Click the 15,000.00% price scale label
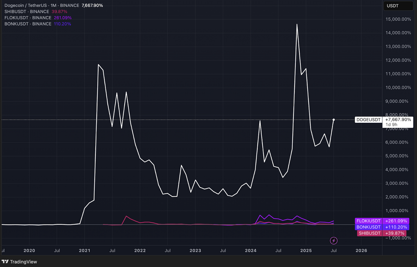Screen dimensions: 417x267 (x=398, y=19)
